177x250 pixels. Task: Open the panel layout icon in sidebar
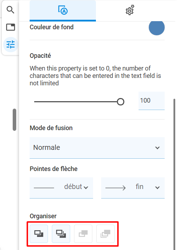(11, 27)
